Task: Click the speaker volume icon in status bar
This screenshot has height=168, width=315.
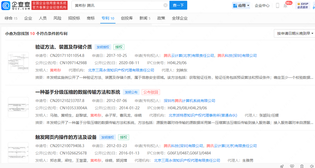Action: click(312, 166)
